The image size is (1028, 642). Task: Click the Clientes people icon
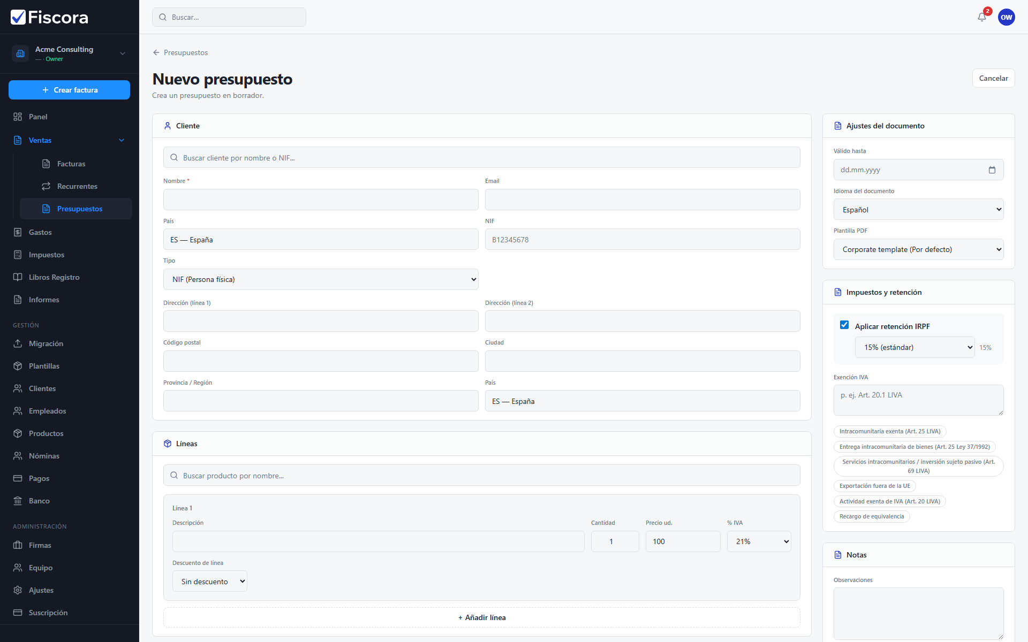point(18,388)
